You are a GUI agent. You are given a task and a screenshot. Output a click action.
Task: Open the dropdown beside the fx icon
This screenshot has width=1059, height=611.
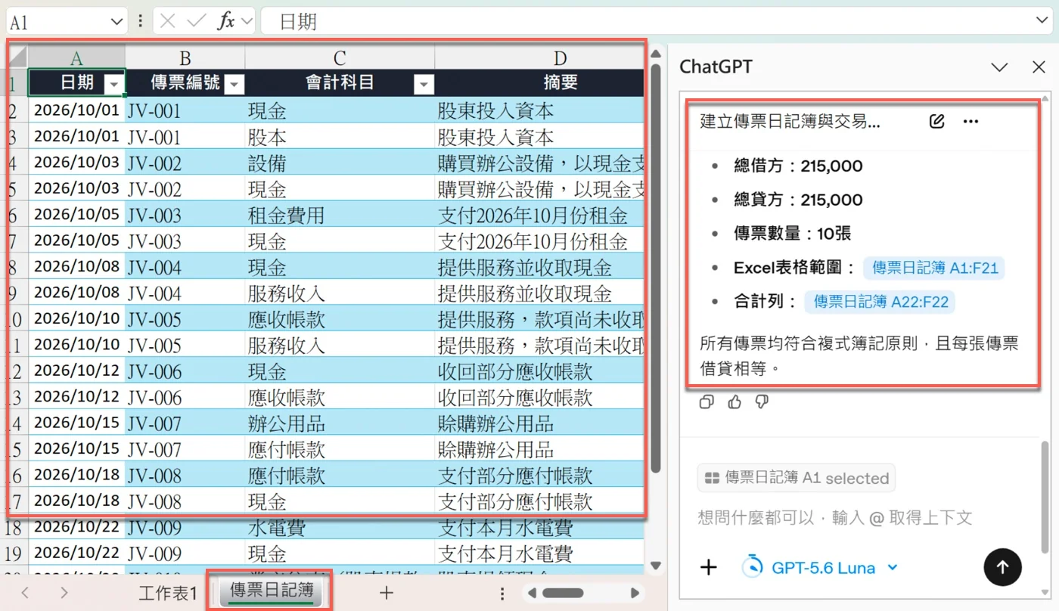247,21
